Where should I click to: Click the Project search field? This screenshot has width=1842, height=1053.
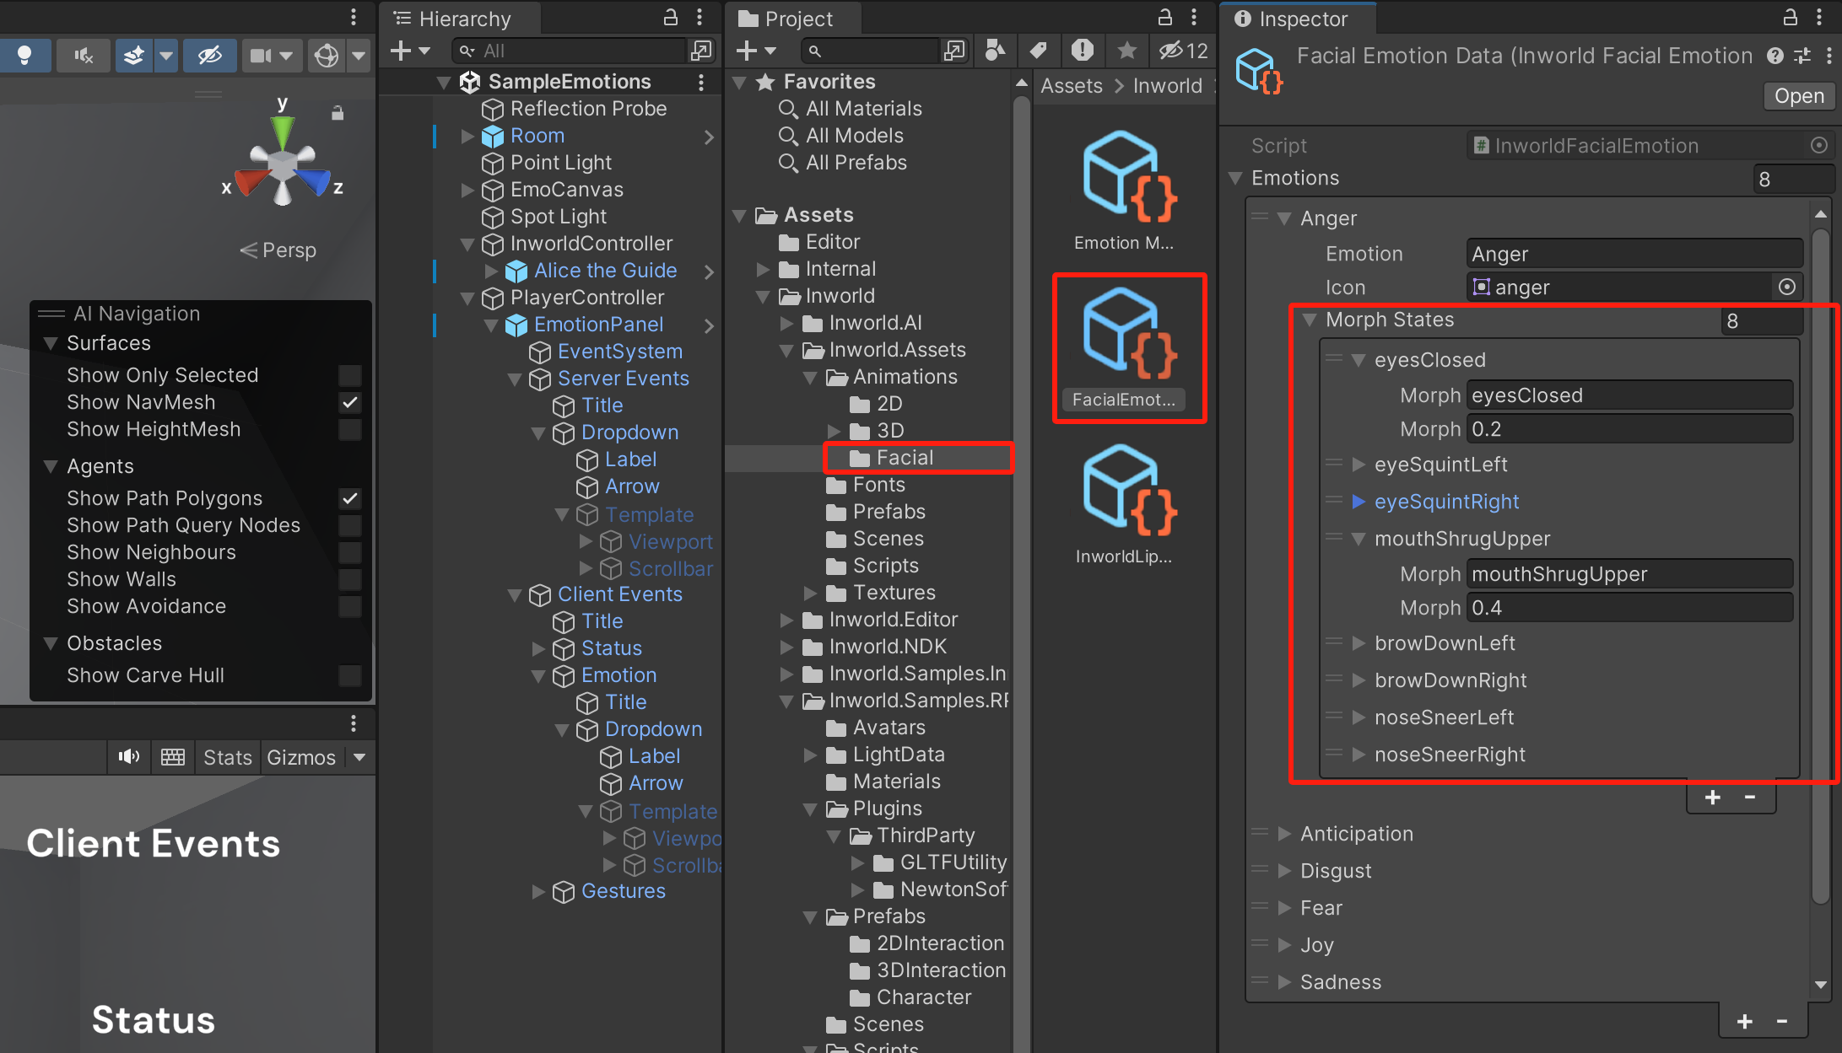(871, 51)
